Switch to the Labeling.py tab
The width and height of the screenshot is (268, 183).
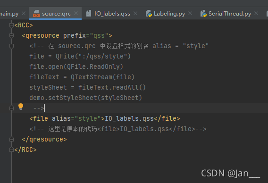tap(169, 14)
